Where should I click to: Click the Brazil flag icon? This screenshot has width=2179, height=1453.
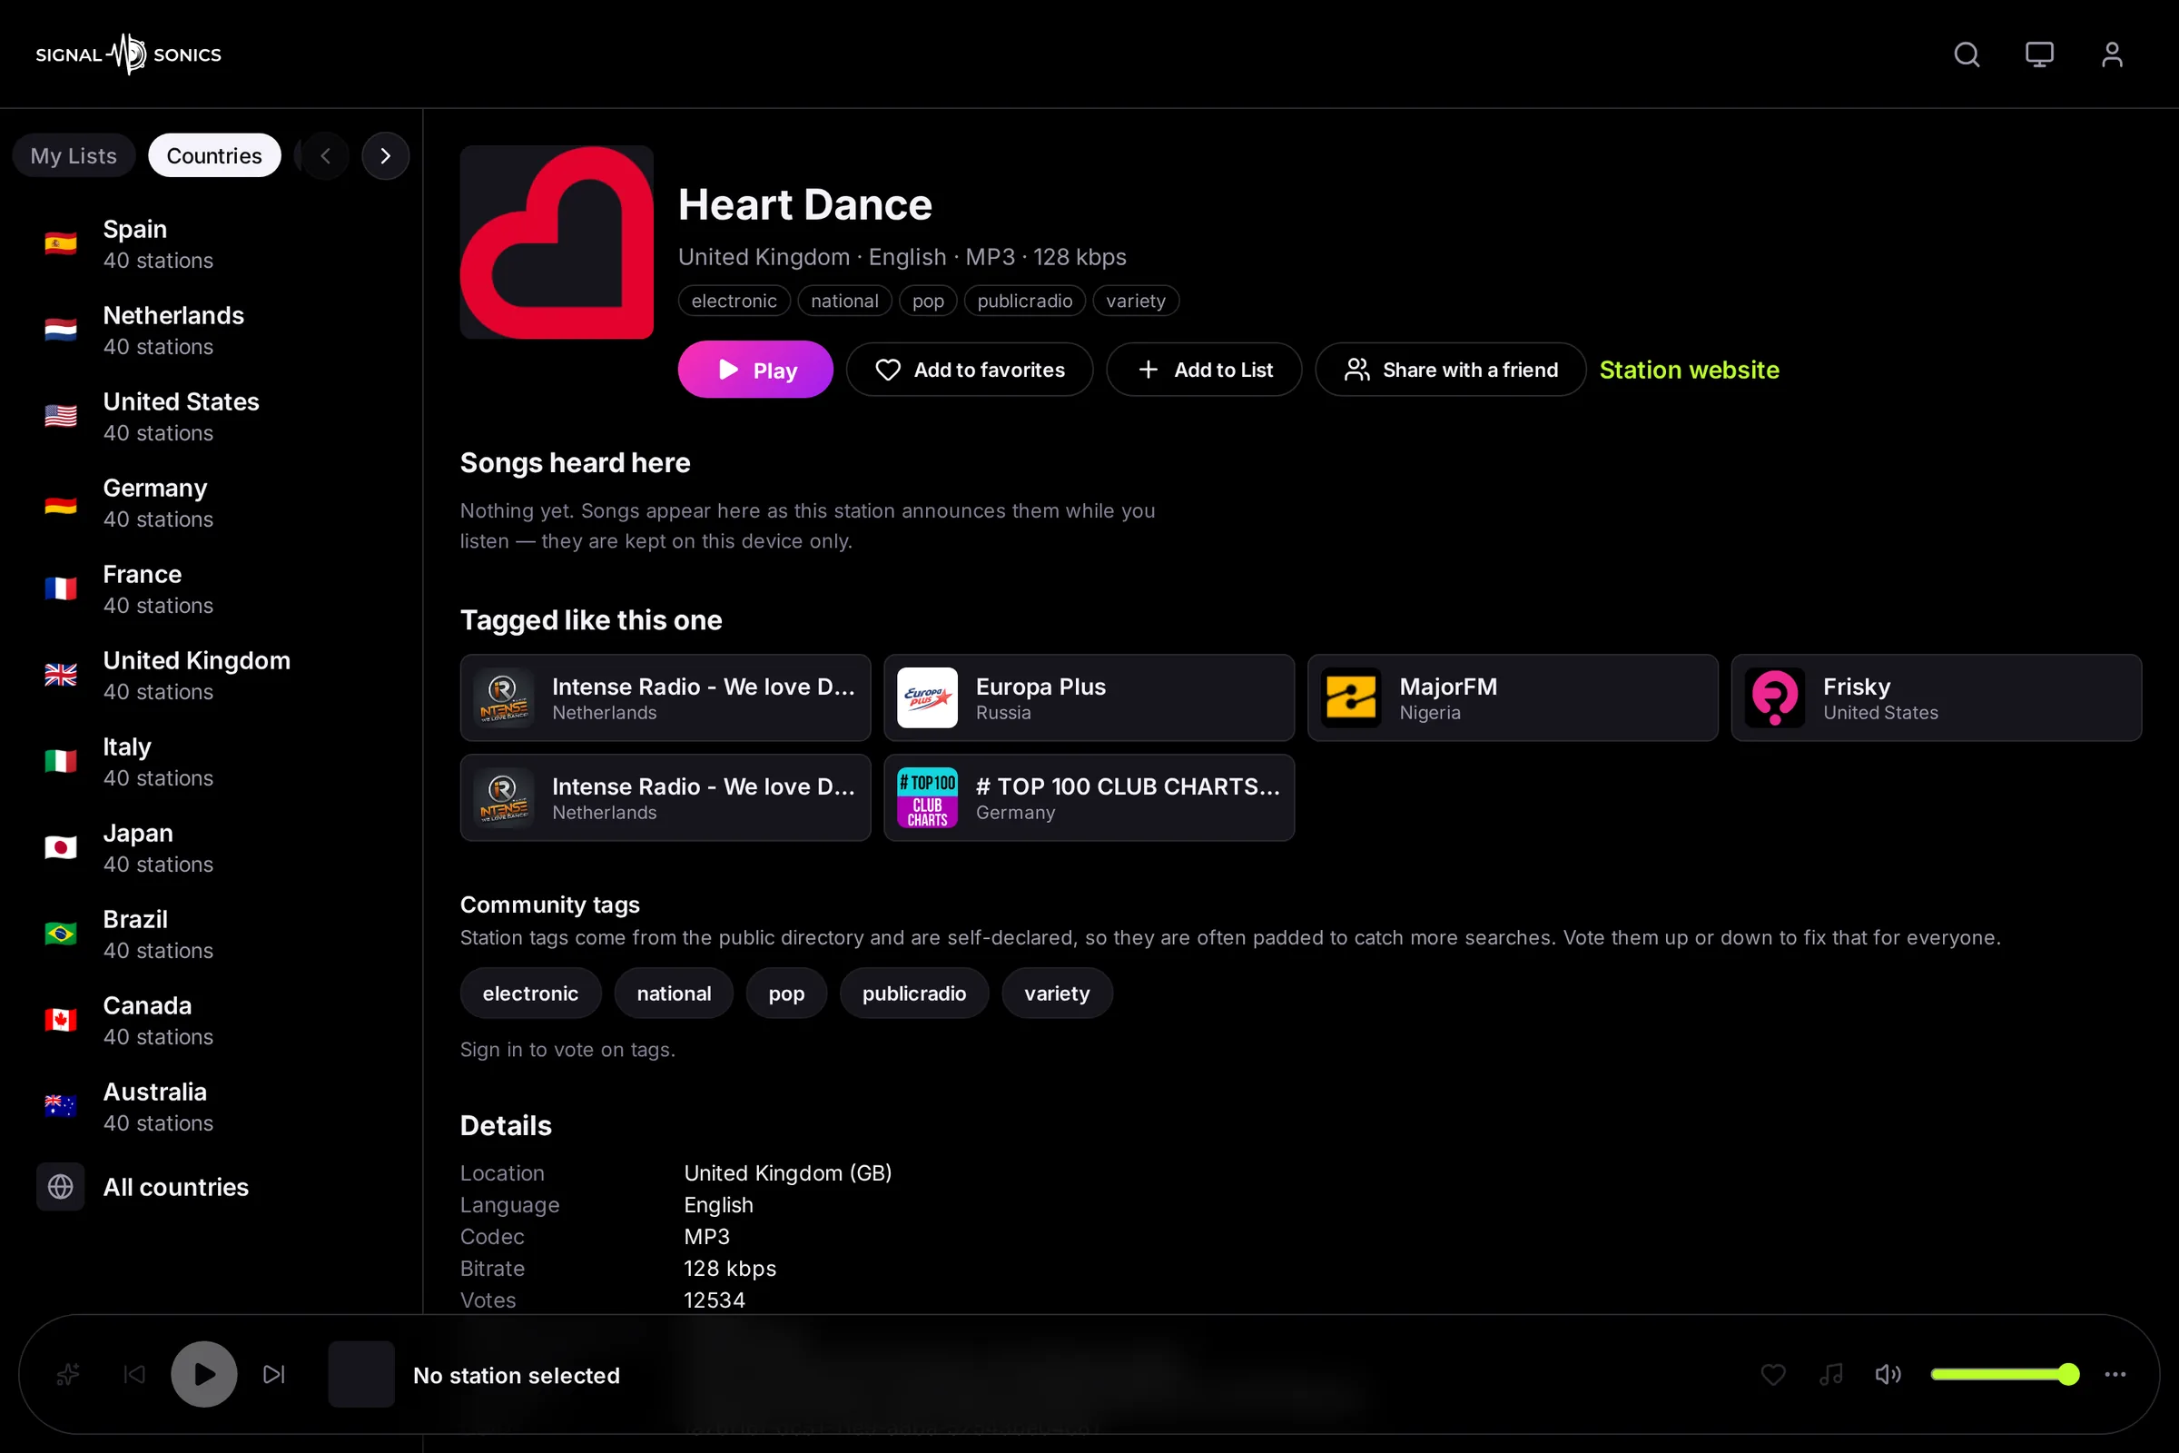tap(60, 934)
